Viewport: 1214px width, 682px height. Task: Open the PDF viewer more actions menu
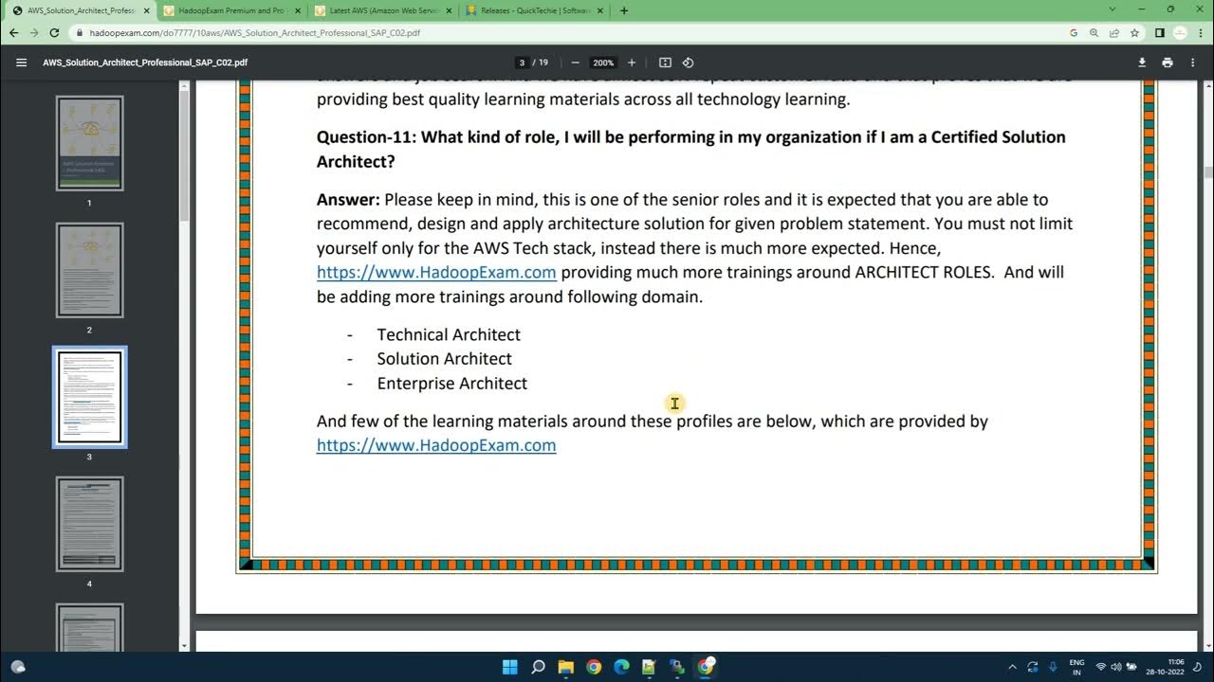1192,63
